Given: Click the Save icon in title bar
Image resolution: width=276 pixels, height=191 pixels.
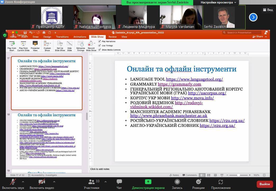Looking at the screenshot, I should point(25,32).
